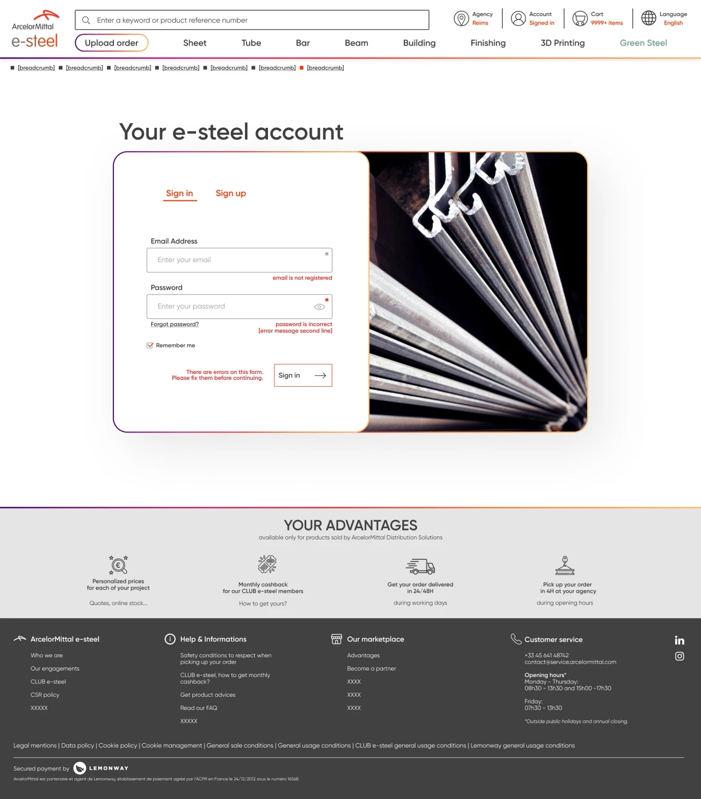Open the Beam menu
701x799 pixels.
(x=356, y=43)
